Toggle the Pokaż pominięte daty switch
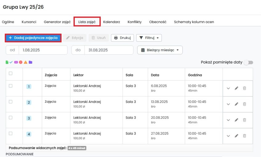The image size is (261, 157). pyautogui.click(x=249, y=62)
